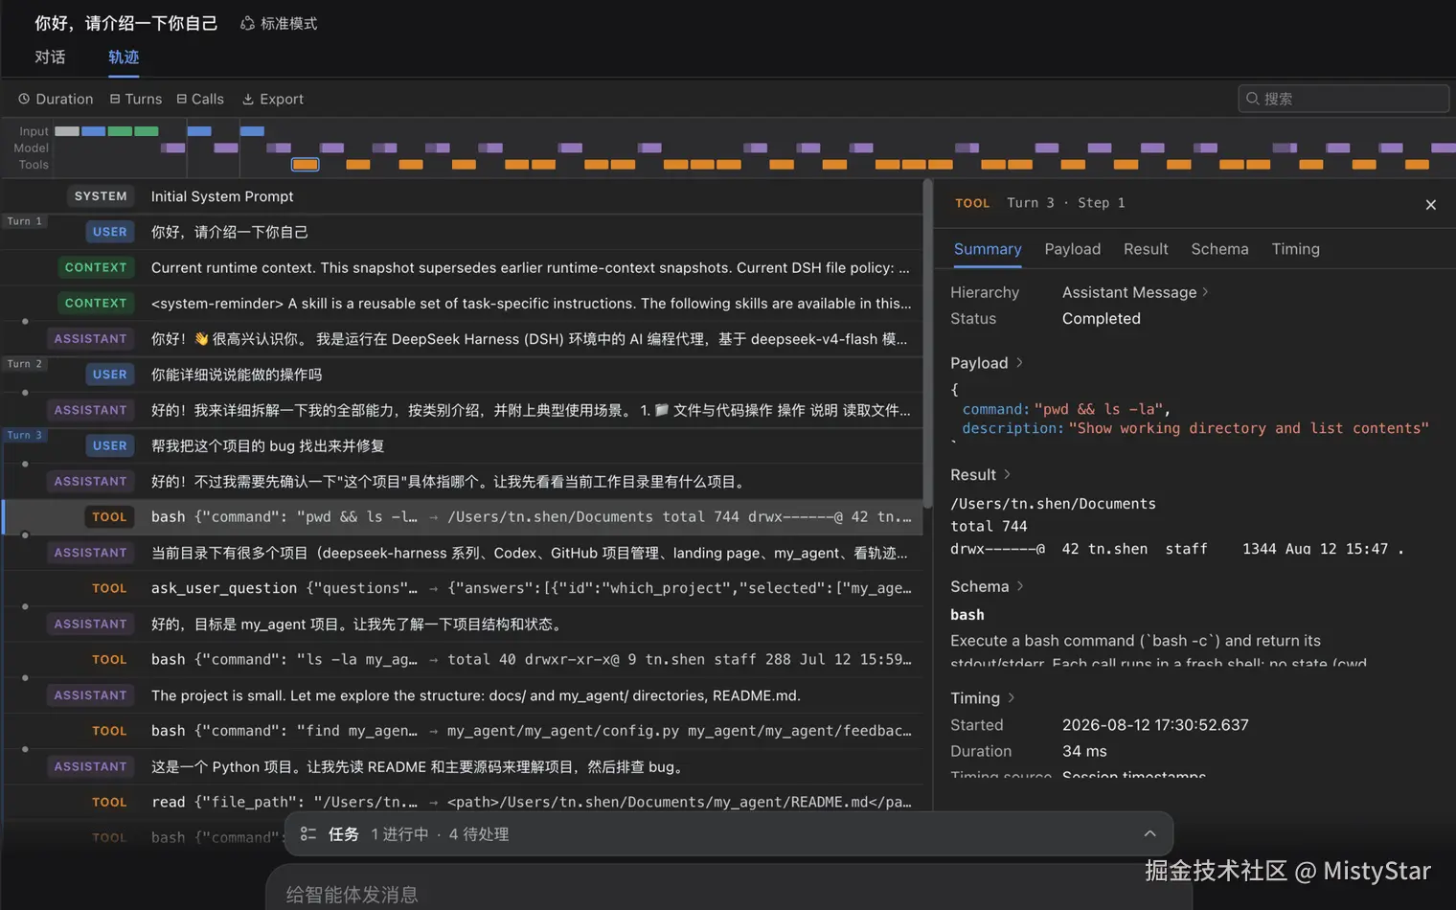Click the Started timestamp value

coord(1155,725)
